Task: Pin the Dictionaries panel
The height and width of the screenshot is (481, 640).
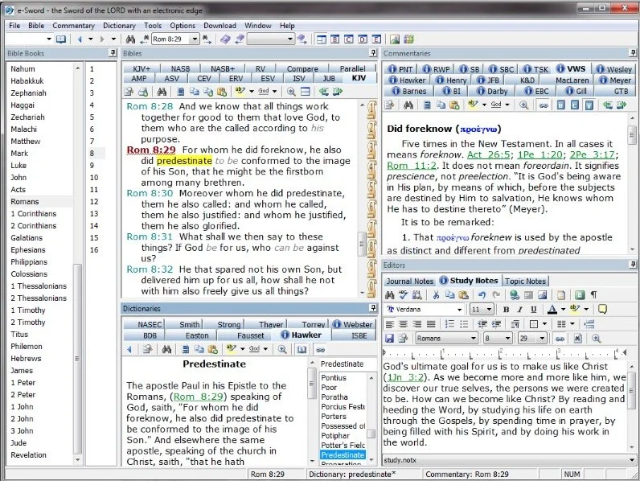Action: coord(372,308)
